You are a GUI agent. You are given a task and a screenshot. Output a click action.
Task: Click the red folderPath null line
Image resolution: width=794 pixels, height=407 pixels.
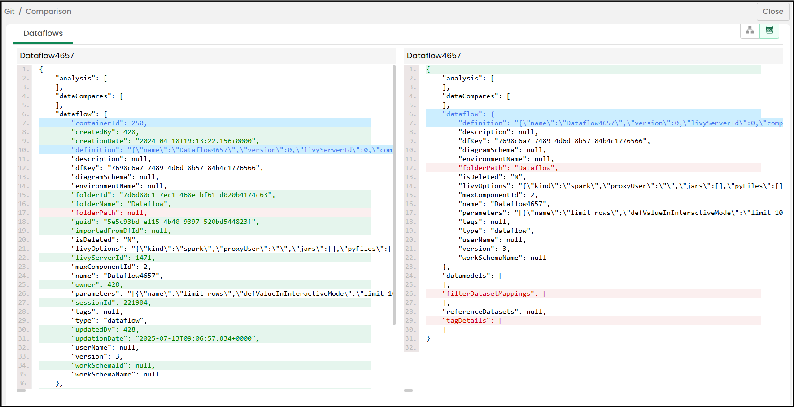pyautogui.click(x=109, y=213)
